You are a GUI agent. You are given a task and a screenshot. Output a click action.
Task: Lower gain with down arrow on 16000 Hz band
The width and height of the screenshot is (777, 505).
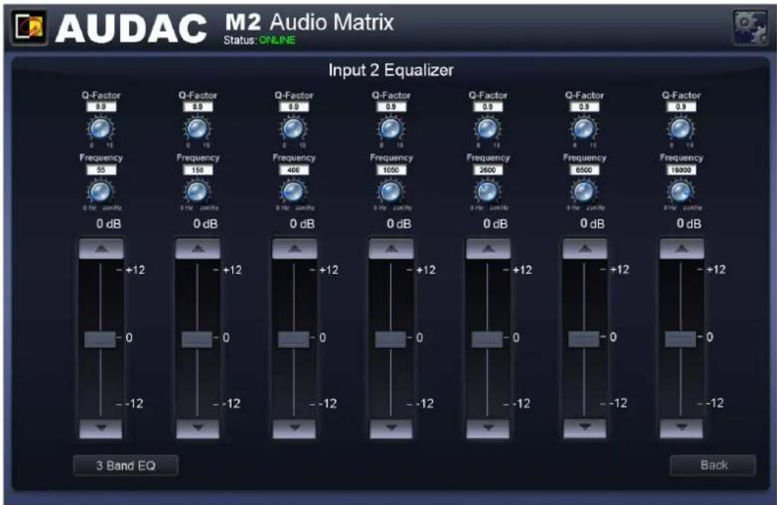pos(682,428)
